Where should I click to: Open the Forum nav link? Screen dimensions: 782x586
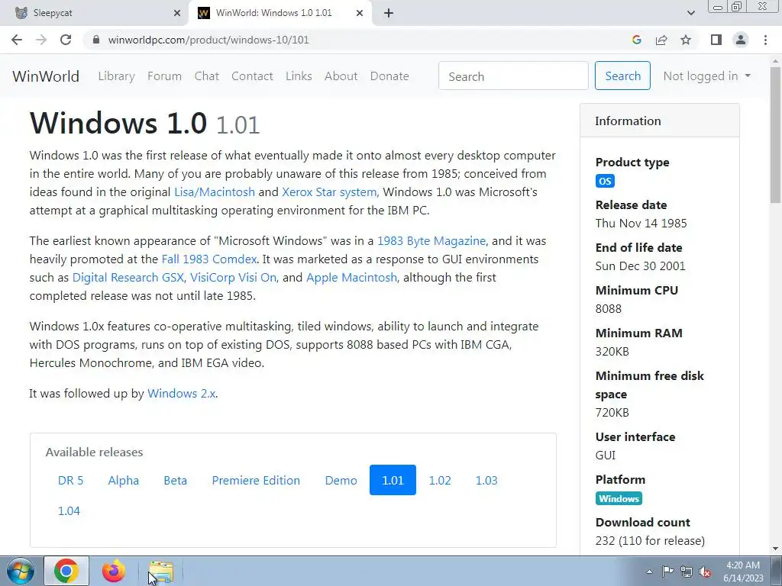(165, 76)
